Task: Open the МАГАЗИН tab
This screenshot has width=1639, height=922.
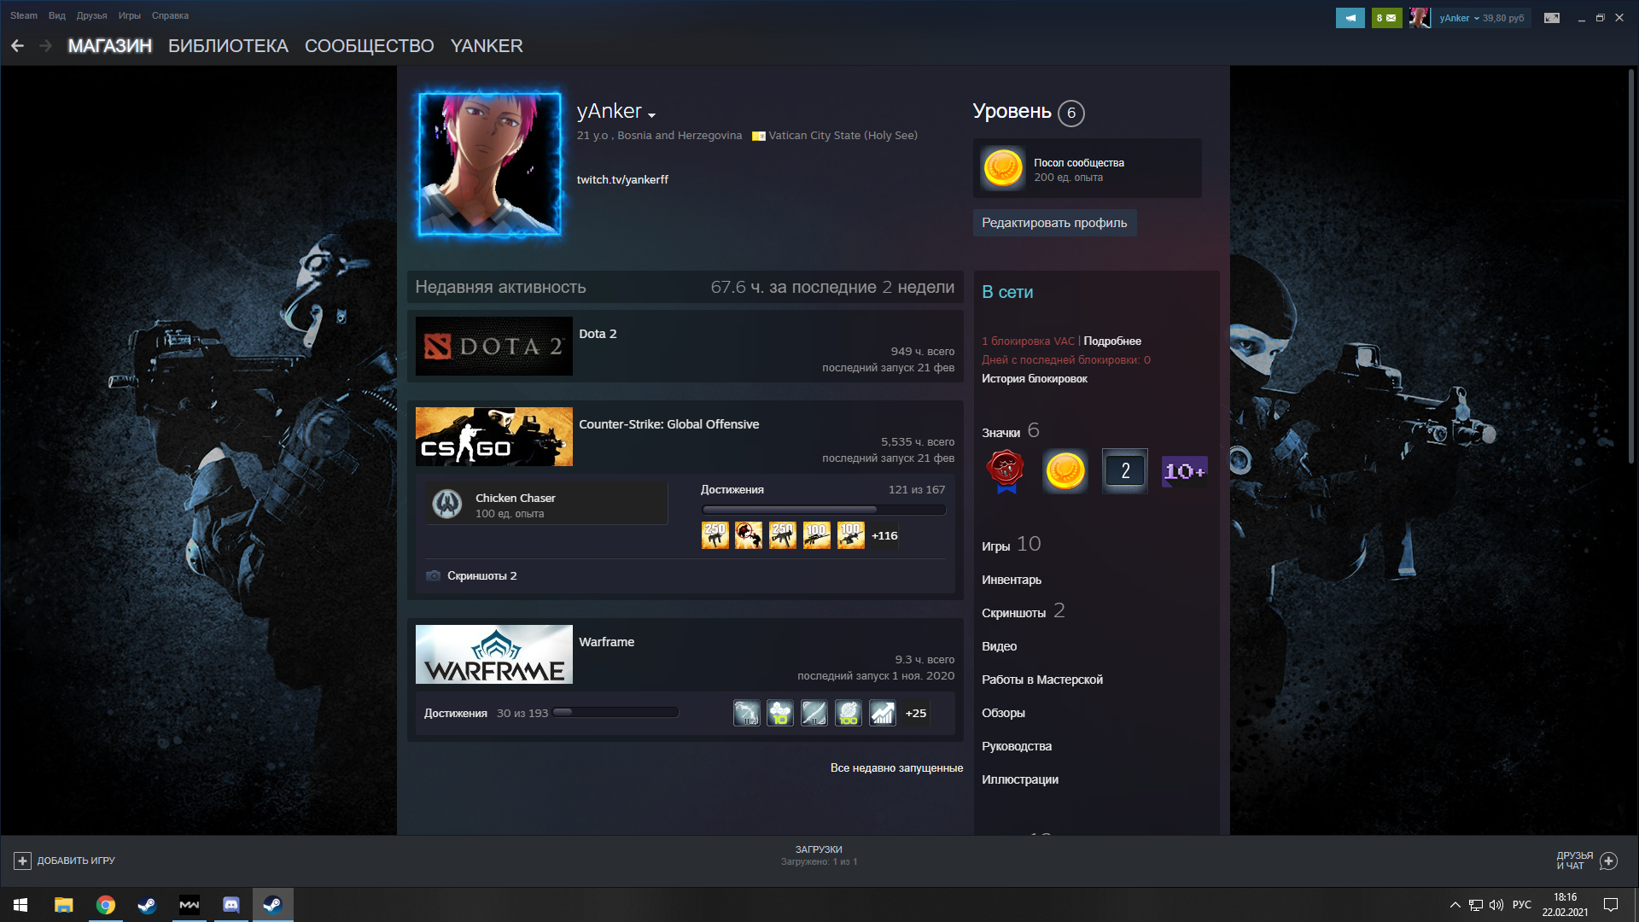Action: point(110,46)
